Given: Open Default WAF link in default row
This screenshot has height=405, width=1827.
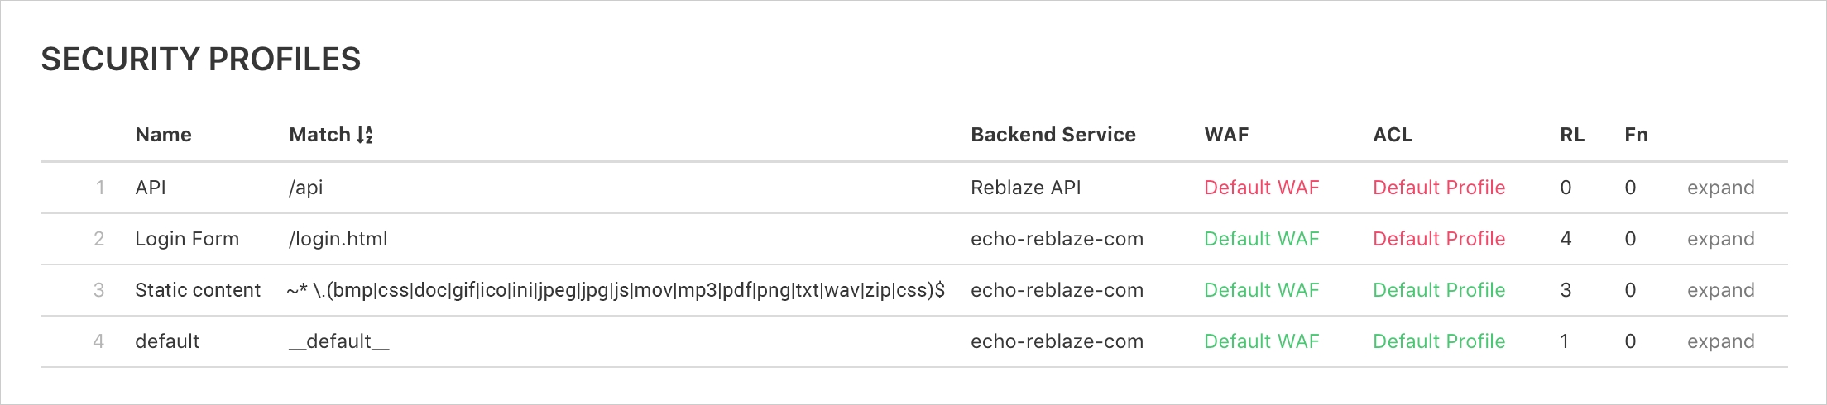Looking at the screenshot, I should (x=1261, y=341).
